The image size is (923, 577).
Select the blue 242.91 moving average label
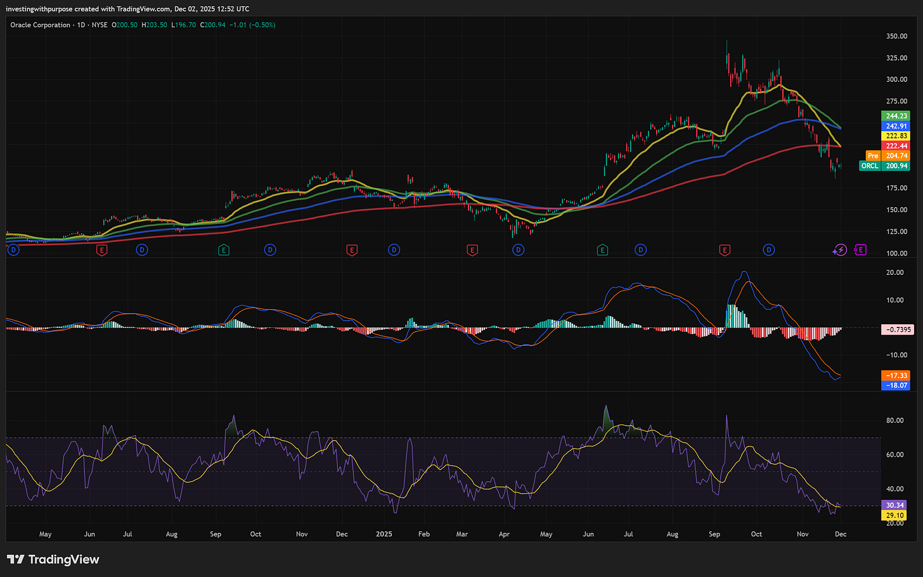pyautogui.click(x=896, y=126)
